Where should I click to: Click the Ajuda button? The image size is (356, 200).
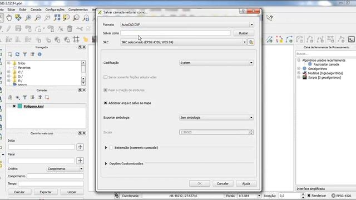click(x=246, y=183)
